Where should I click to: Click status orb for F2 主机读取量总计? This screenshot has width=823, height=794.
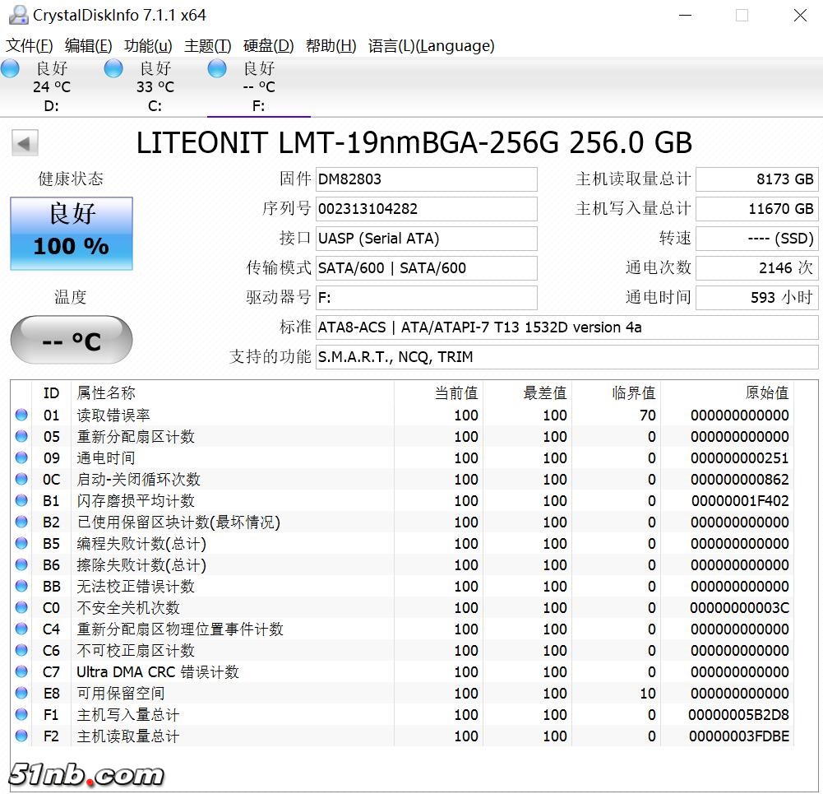21,736
